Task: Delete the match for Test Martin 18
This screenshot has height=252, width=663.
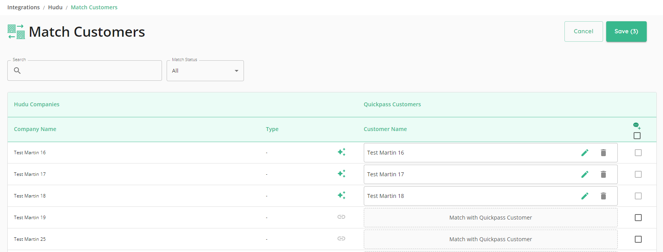Action: [x=603, y=196]
